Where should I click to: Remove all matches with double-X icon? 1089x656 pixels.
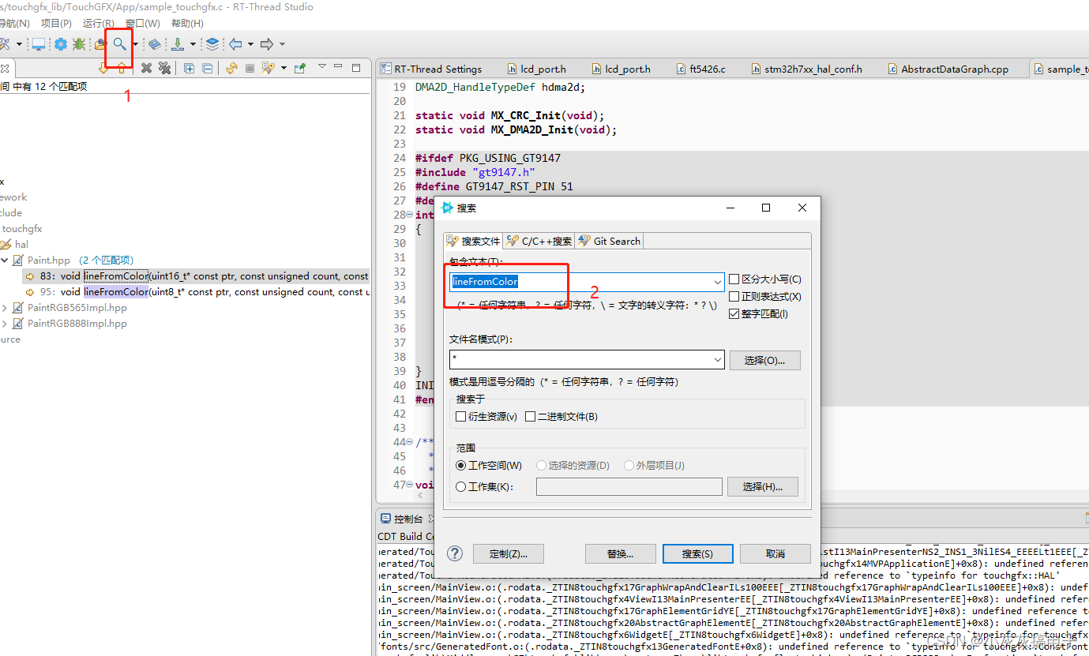164,69
